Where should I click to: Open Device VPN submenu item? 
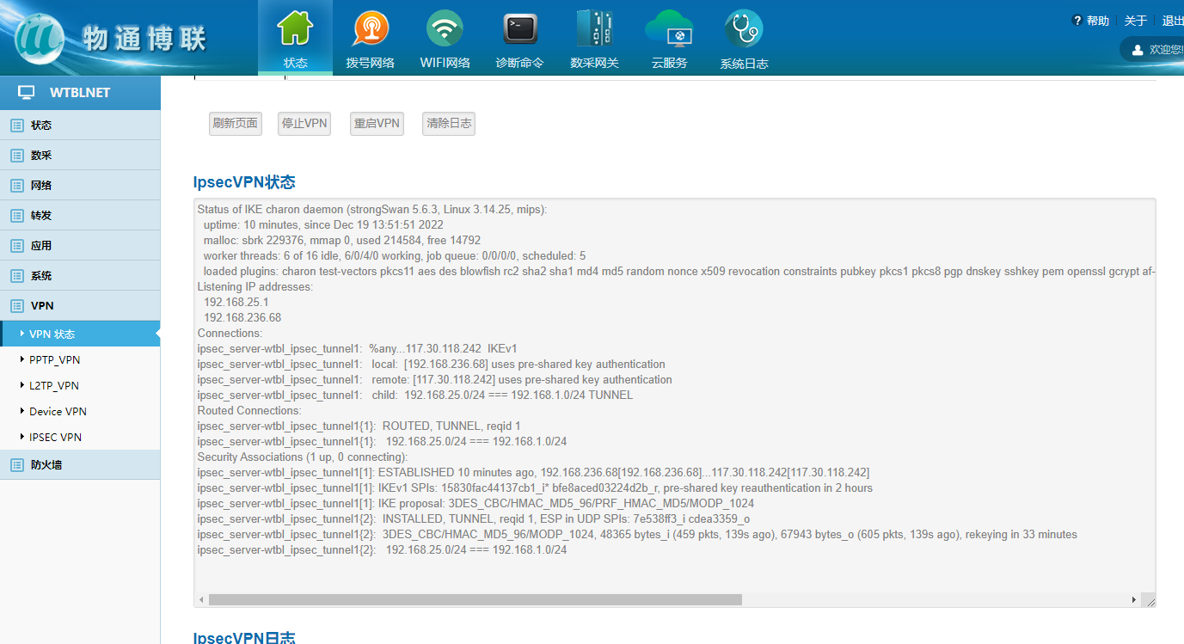pos(58,412)
